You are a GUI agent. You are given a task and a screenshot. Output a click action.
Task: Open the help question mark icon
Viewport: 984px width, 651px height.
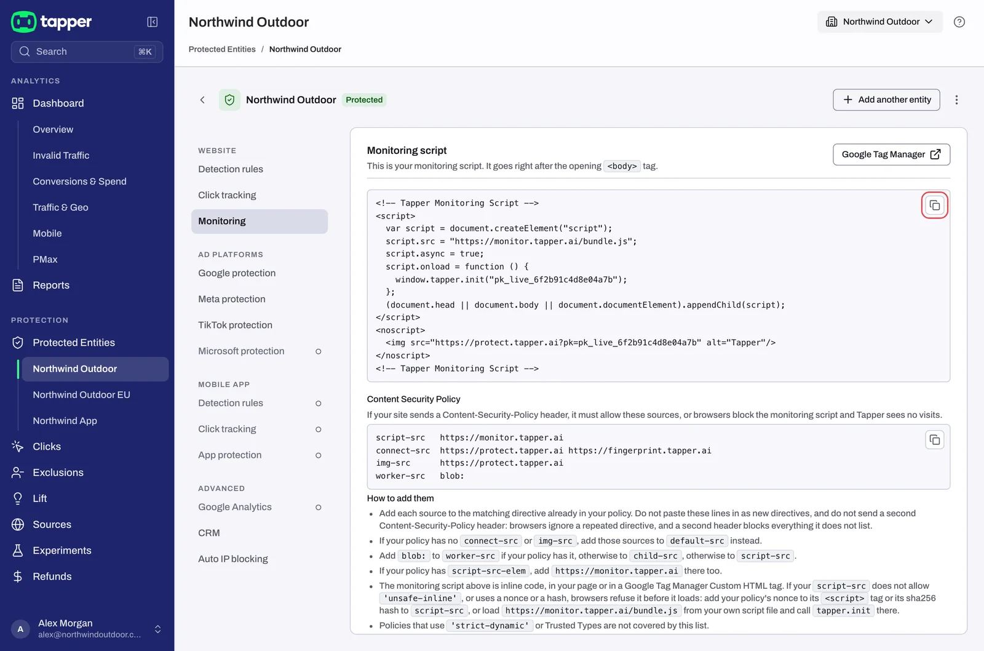click(959, 22)
